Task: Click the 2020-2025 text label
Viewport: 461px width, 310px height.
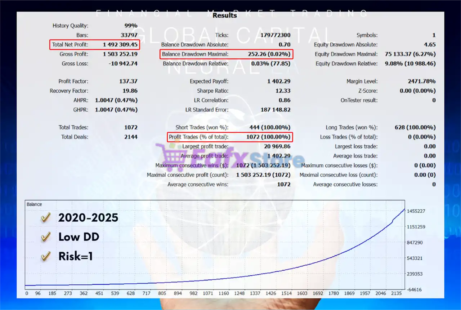Action: click(88, 217)
